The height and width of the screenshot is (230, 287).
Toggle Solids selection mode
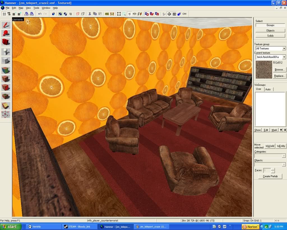pos(270,36)
